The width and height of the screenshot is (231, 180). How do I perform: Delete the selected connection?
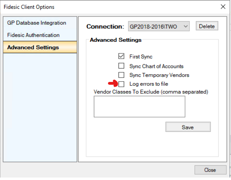pyautogui.click(x=207, y=26)
